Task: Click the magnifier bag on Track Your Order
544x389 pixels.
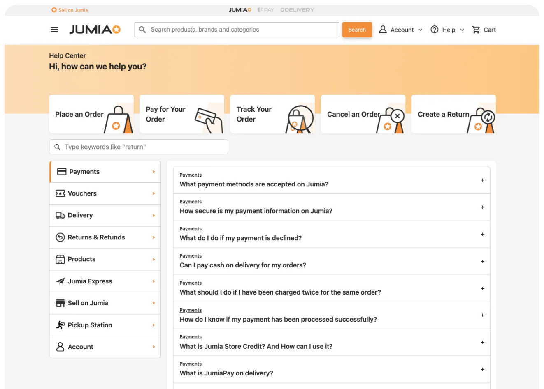Action: pyautogui.click(x=300, y=119)
